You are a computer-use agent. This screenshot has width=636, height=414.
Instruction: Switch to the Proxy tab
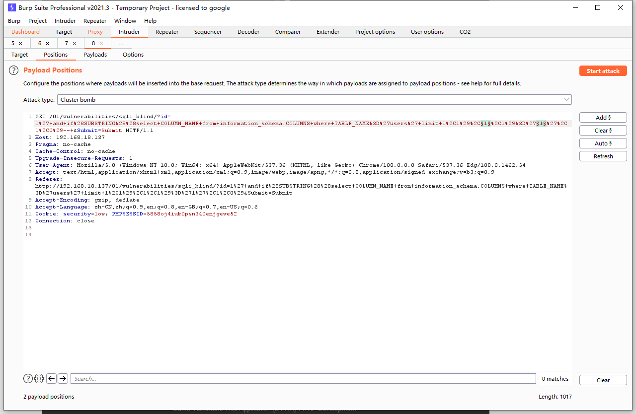point(95,32)
